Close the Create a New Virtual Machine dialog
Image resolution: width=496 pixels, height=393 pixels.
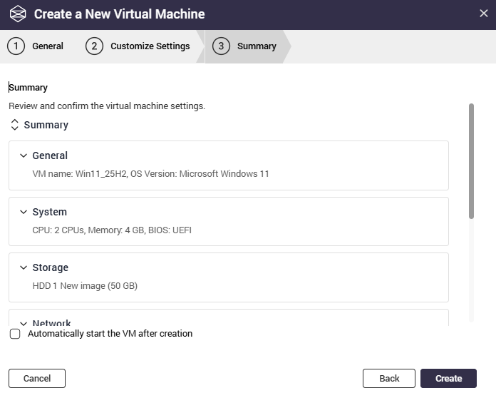point(483,14)
